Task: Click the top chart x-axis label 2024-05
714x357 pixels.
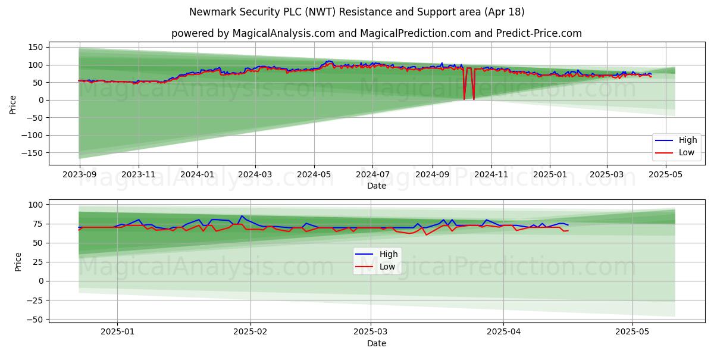Action: click(x=314, y=174)
